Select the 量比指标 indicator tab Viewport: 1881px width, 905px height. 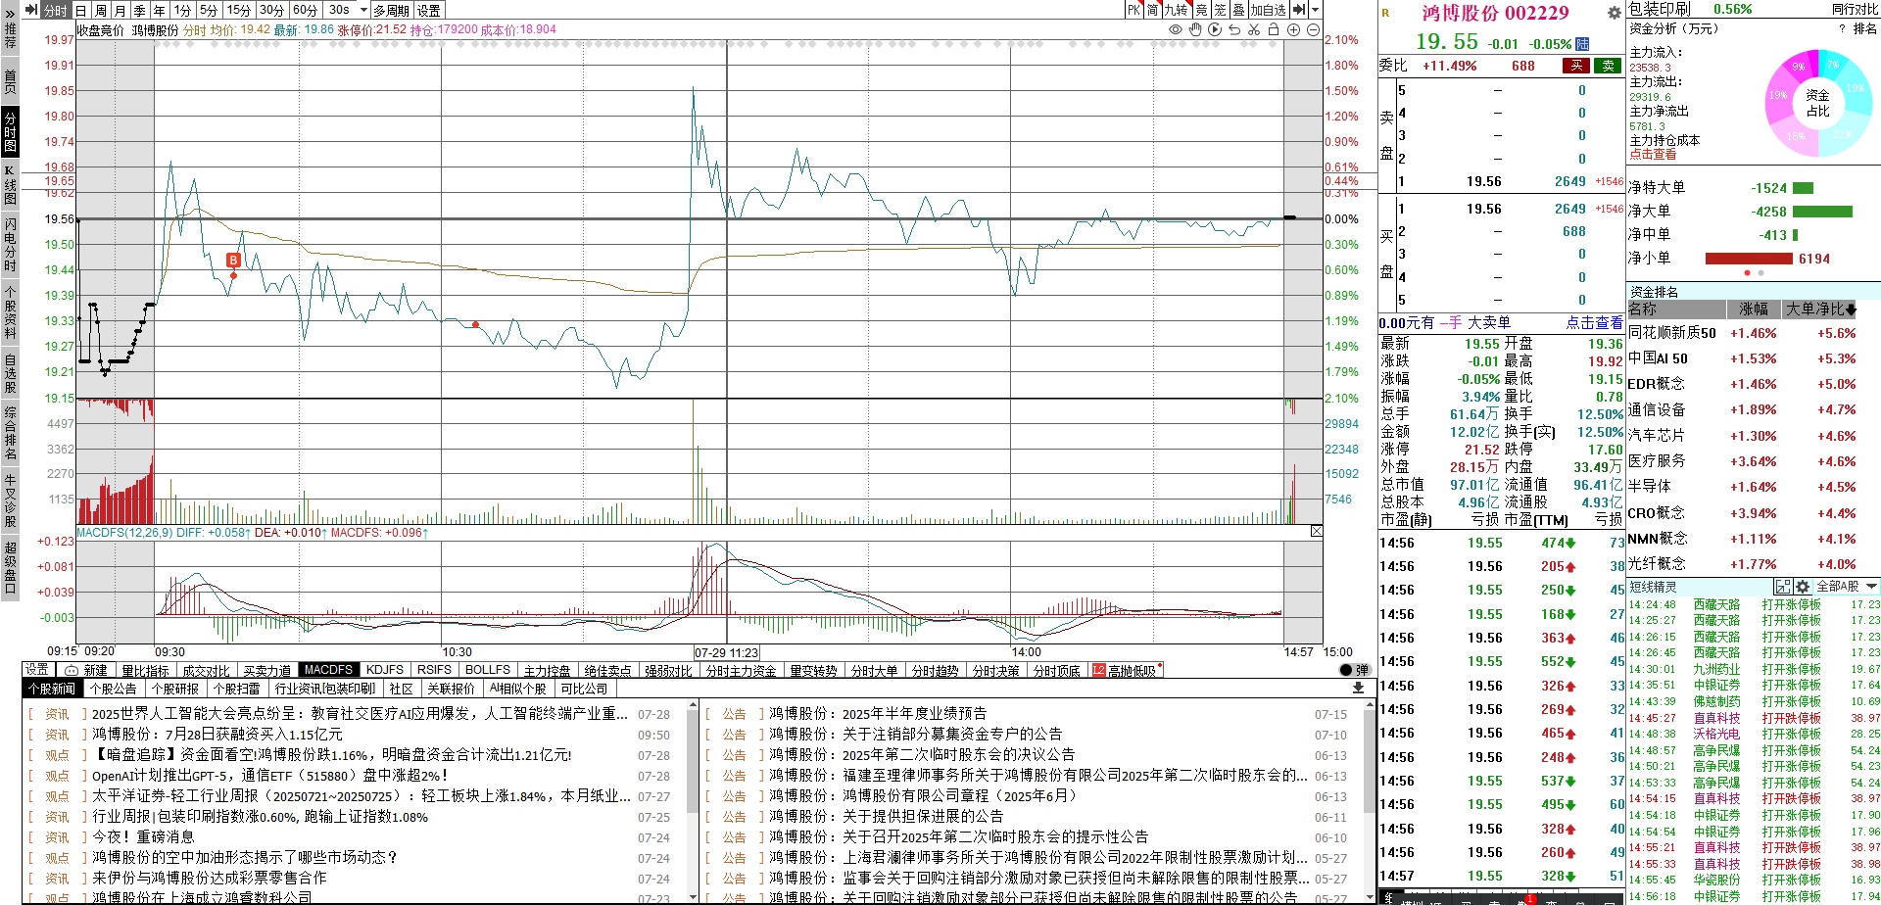[145, 671]
